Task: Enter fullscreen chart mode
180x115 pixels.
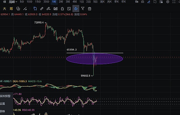Action: 174,2
